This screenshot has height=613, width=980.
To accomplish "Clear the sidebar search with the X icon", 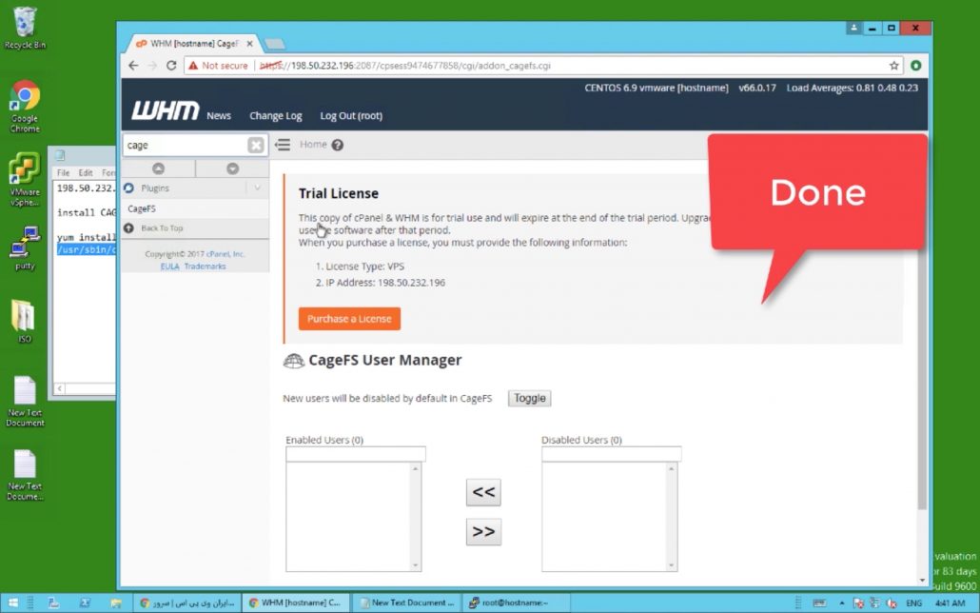I will pyautogui.click(x=256, y=146).
